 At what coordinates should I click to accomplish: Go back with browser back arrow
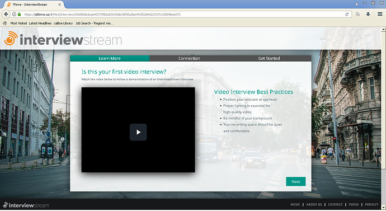[6, 15]
